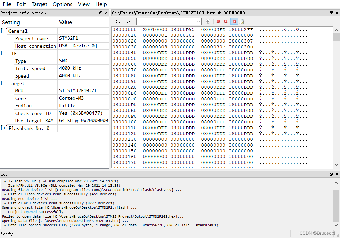340x238 pixels.
Task: Undock the Log panel
Action: point(331,174)
